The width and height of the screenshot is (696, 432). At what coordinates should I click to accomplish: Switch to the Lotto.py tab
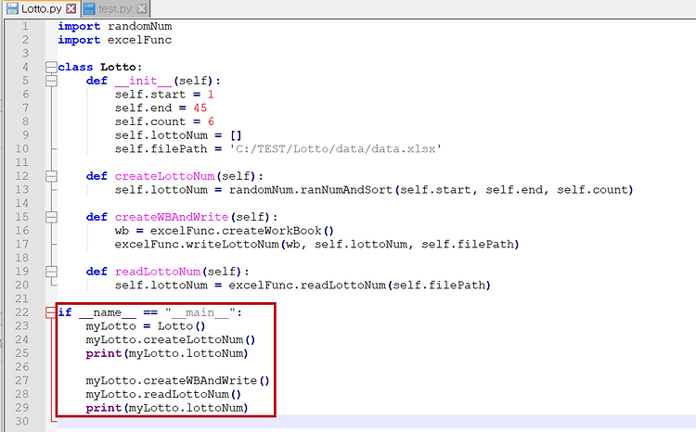pos(41,8)
